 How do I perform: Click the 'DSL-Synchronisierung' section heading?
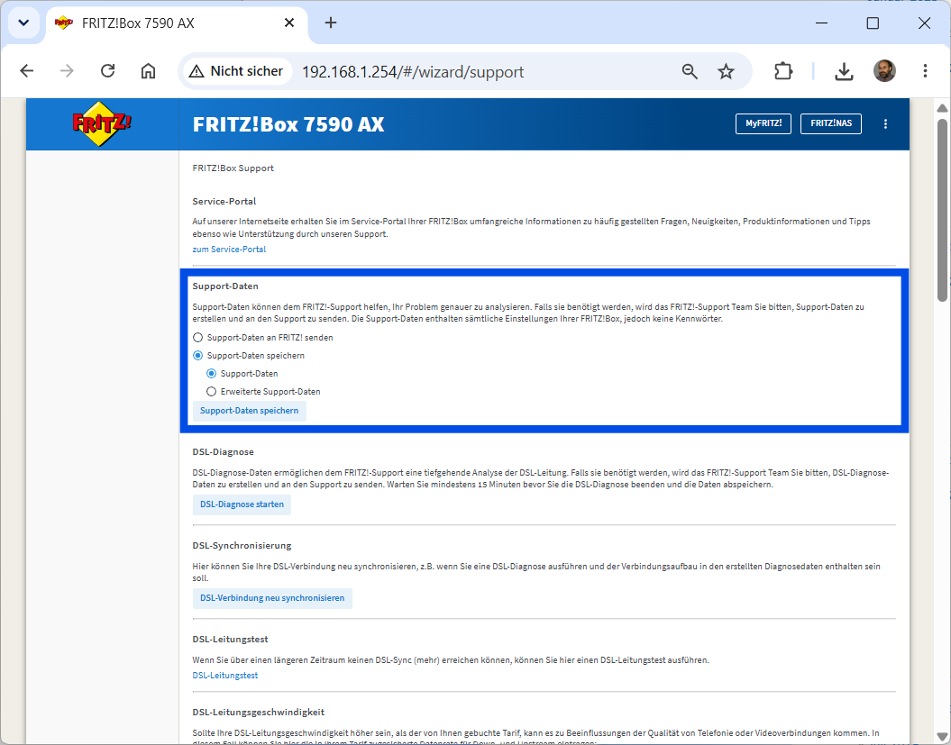242,546
